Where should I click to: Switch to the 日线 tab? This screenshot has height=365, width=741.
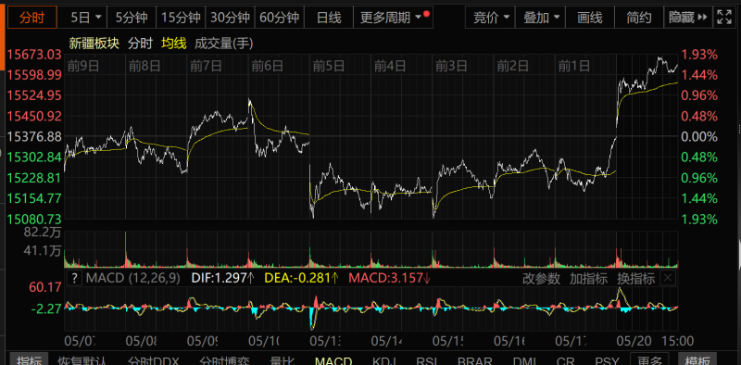pyautogui.click(x=329, y=18)
